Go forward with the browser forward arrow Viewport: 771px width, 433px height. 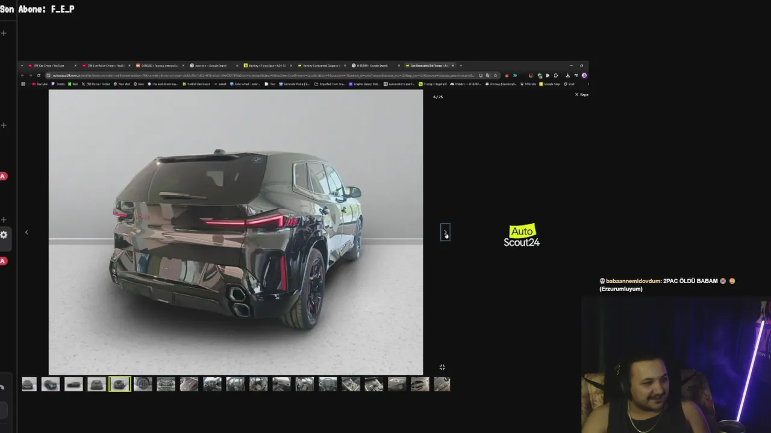click(30, 75)
